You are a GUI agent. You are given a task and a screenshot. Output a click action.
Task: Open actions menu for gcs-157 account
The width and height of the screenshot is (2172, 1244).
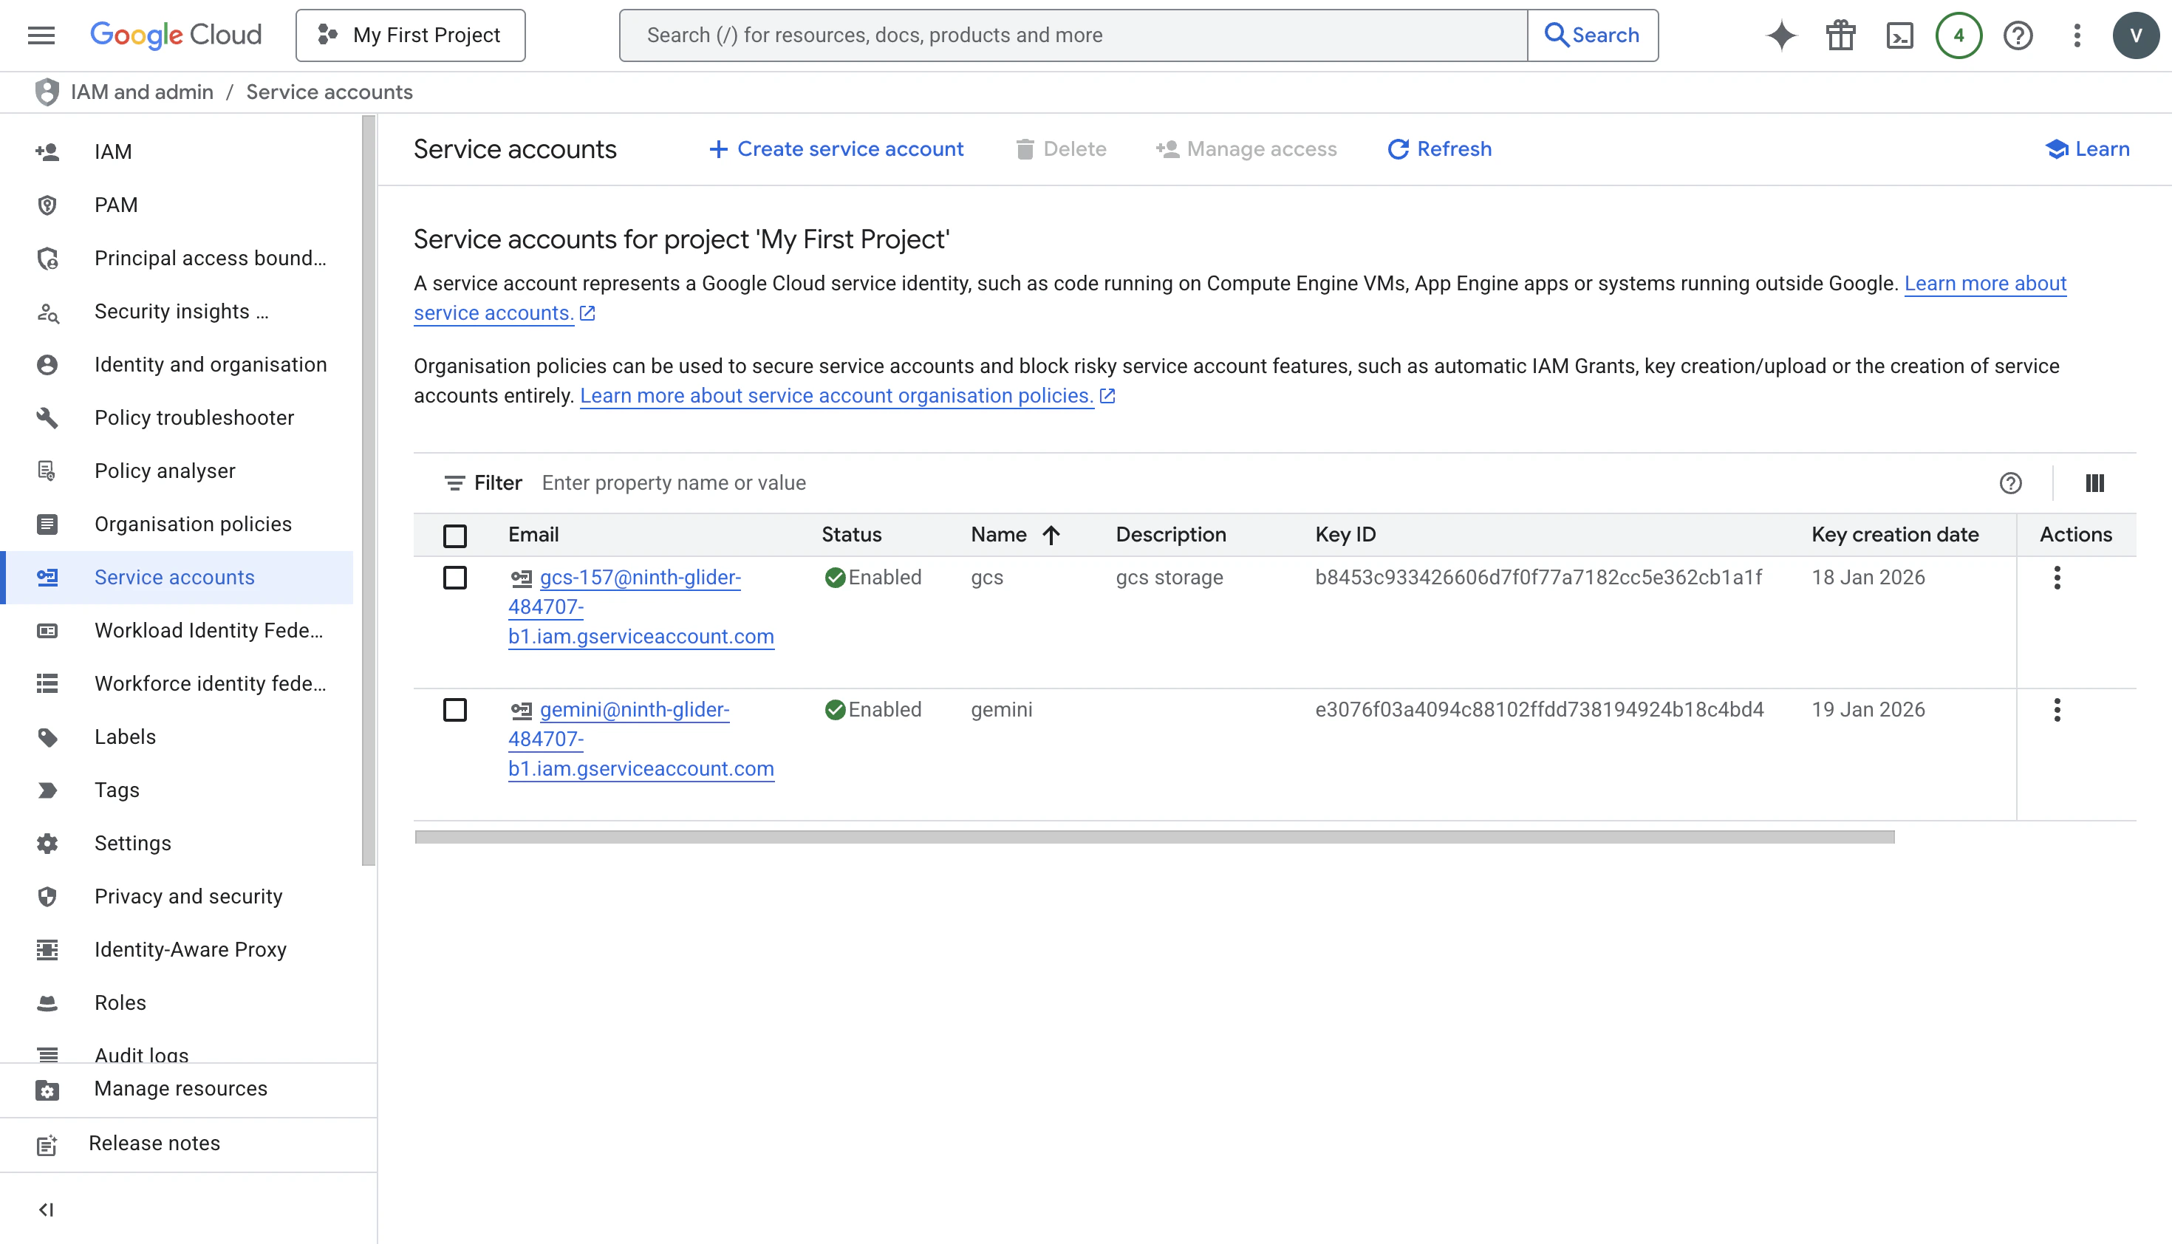click(x=2057, y=578)
